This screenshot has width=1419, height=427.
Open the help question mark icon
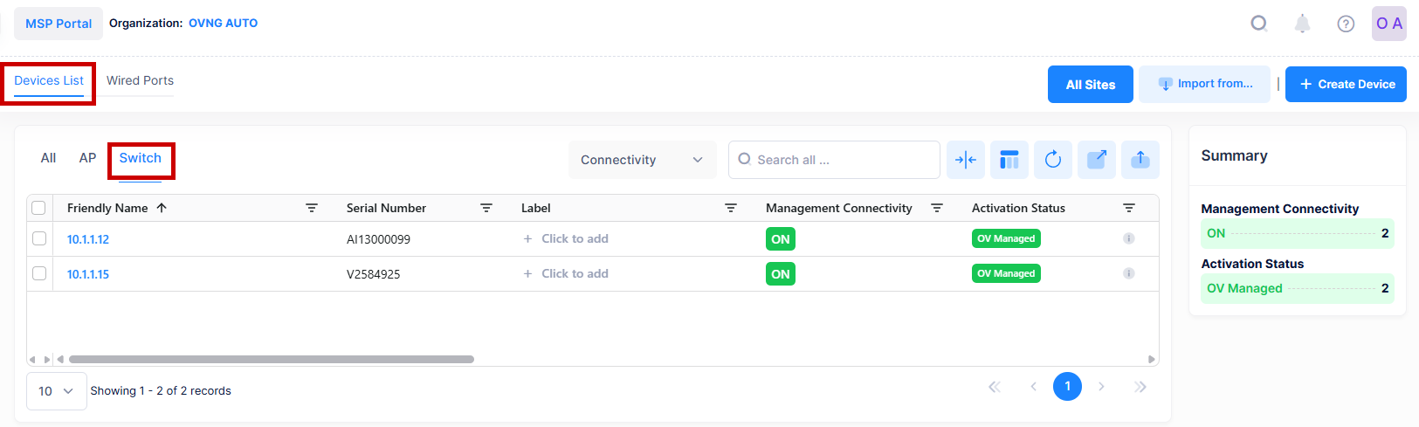tap(1346, 24)
